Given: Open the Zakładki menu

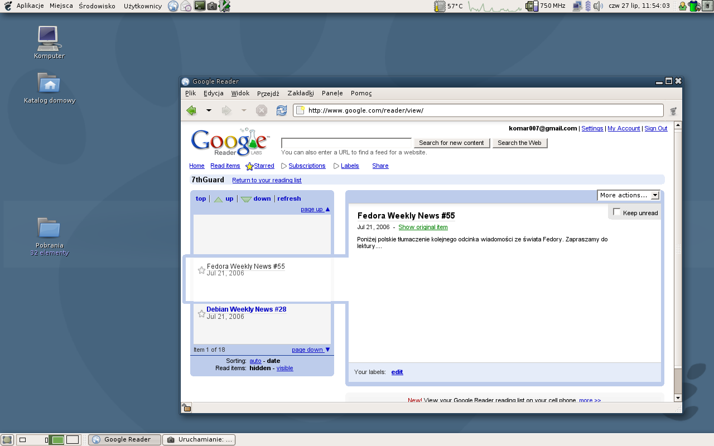Looking at the screenshot, I should click(x=301, y=93).
